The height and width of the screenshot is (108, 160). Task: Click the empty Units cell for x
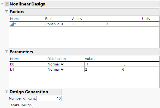pos(150,24)
